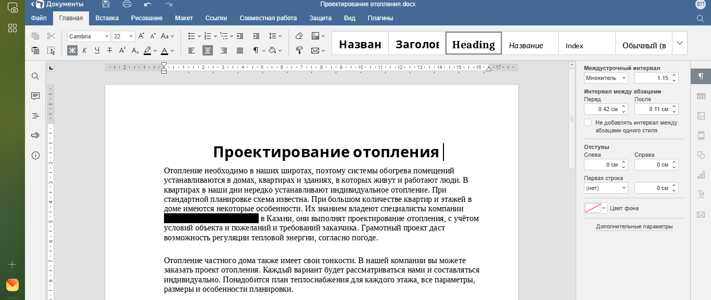Toggle bold formatting (Ж)
The width and height of the screenshot is (711, 300).
(72, 50)
